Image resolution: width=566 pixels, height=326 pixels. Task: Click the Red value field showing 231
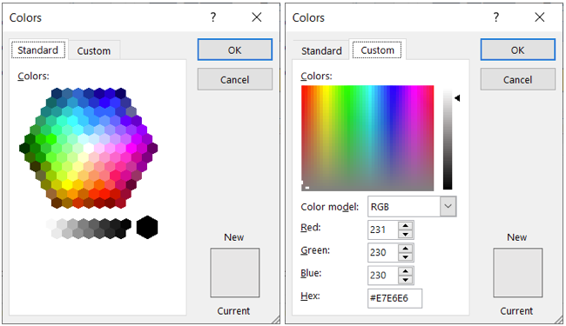383,230
